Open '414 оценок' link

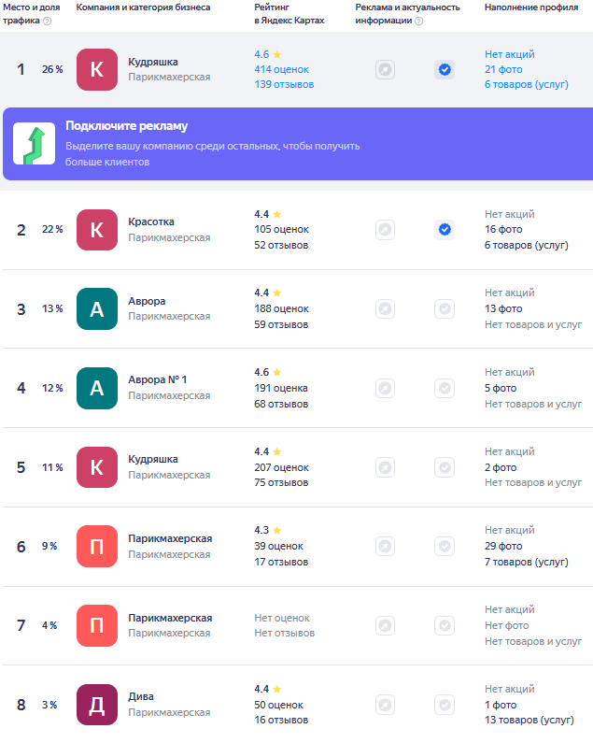tap(281, 70)
